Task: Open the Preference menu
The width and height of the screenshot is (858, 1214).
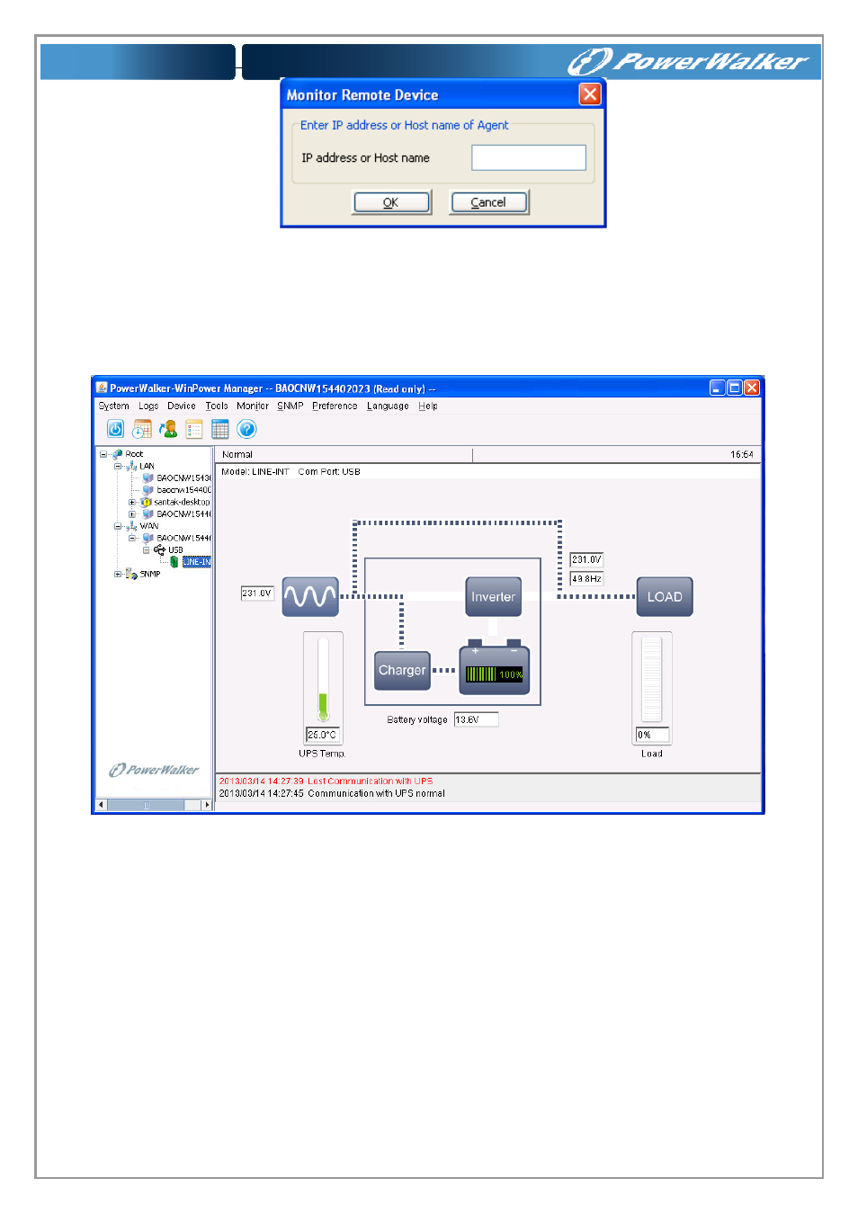Action: click(335, 406)
